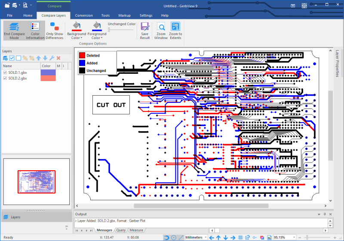344x241 pixels.
Task: Enable Only Show Differences
Action: (x=55, y=30)
